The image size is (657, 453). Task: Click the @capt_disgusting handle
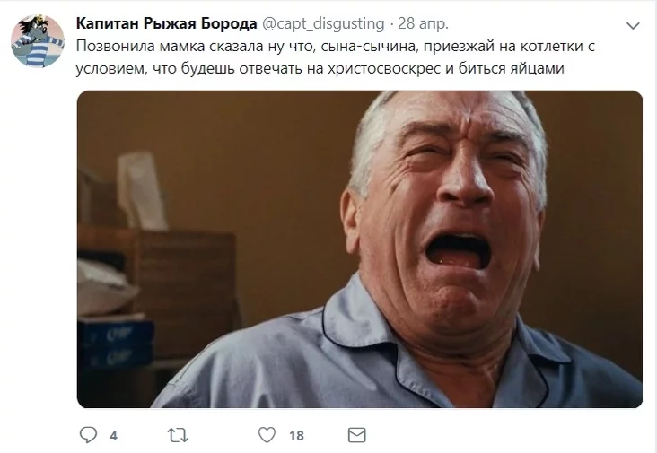323,23
